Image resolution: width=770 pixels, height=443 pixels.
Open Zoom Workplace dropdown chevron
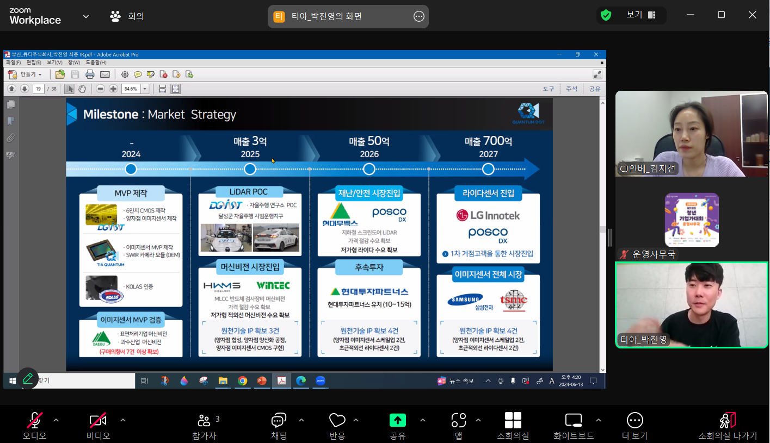[86, 16]
